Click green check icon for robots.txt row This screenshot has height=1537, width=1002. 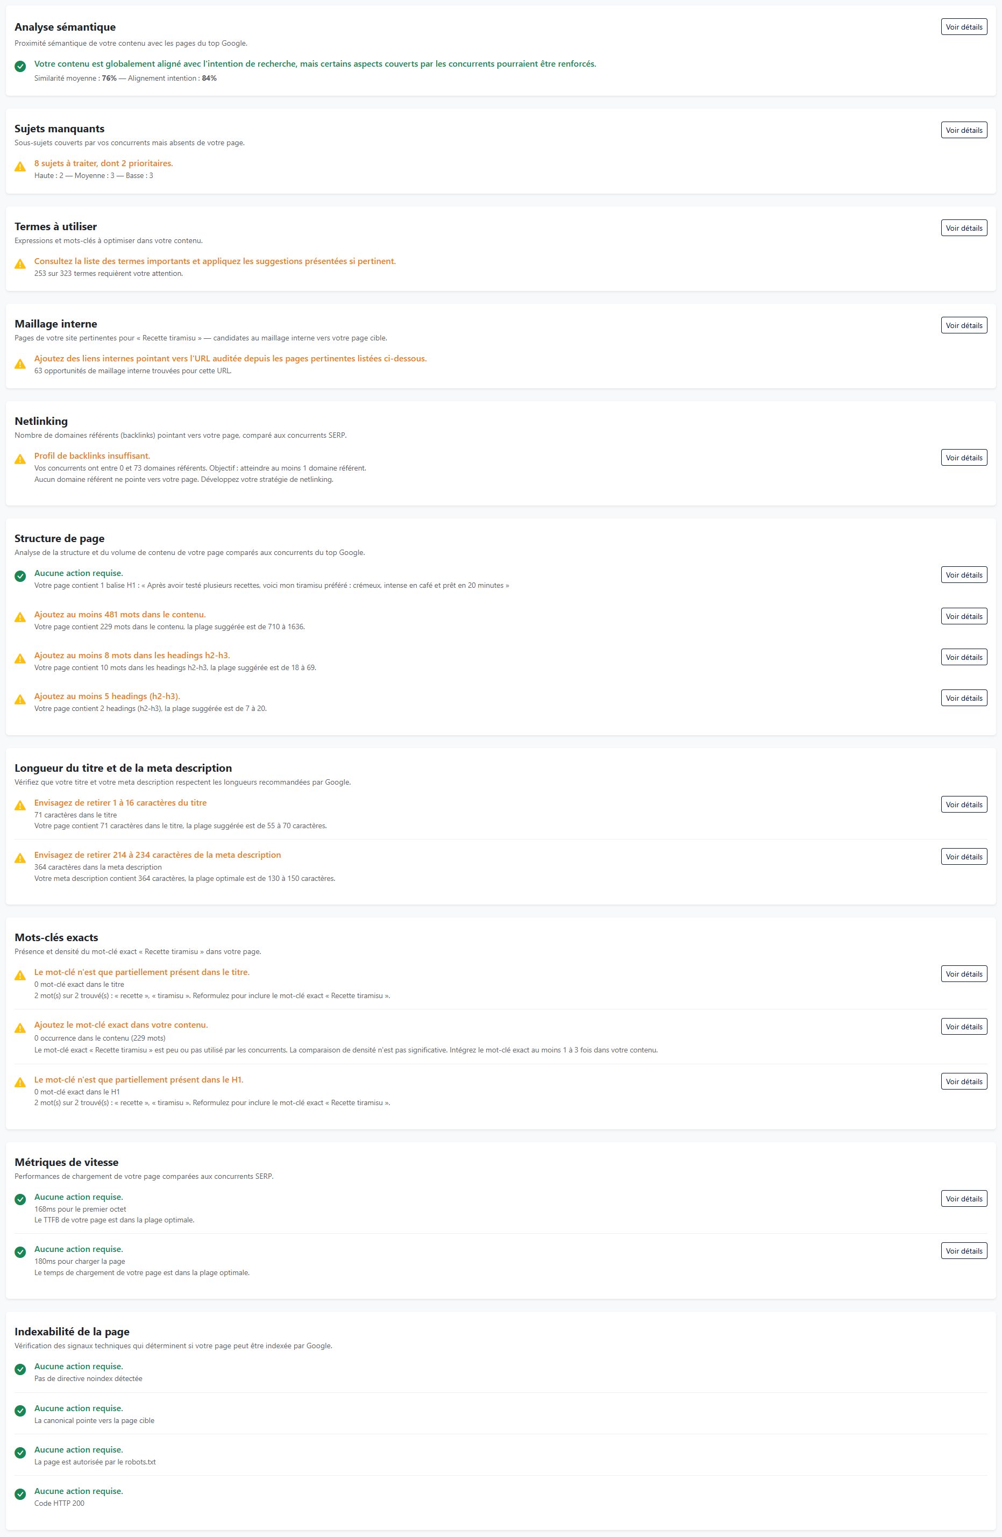[x=20, y=1451]
